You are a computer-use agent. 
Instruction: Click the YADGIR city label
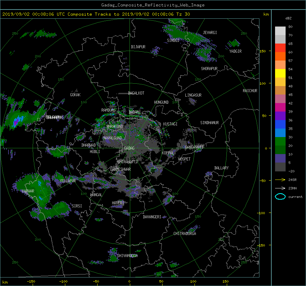click(x=235, y=51)
